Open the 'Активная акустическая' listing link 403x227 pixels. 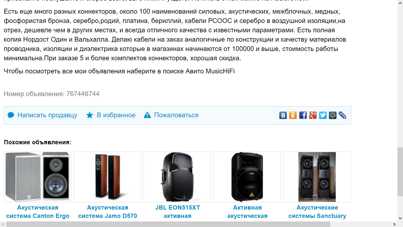pos(247,212)
